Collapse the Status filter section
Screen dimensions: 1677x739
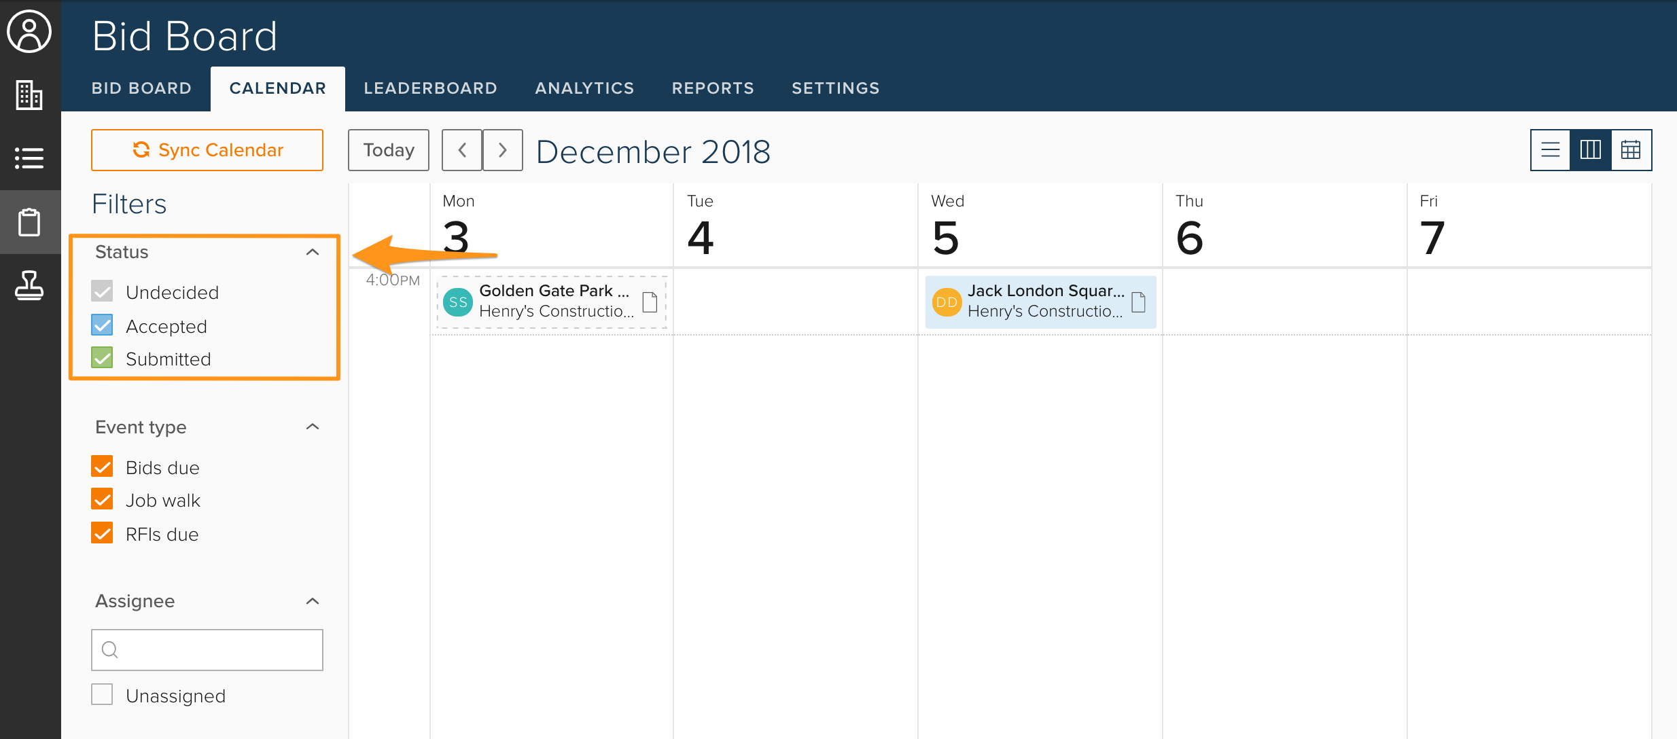(313, 252)
